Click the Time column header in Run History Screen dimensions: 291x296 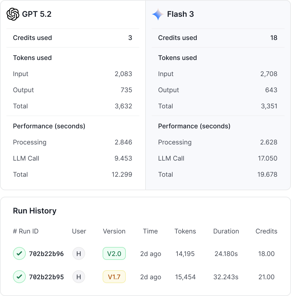150,231
